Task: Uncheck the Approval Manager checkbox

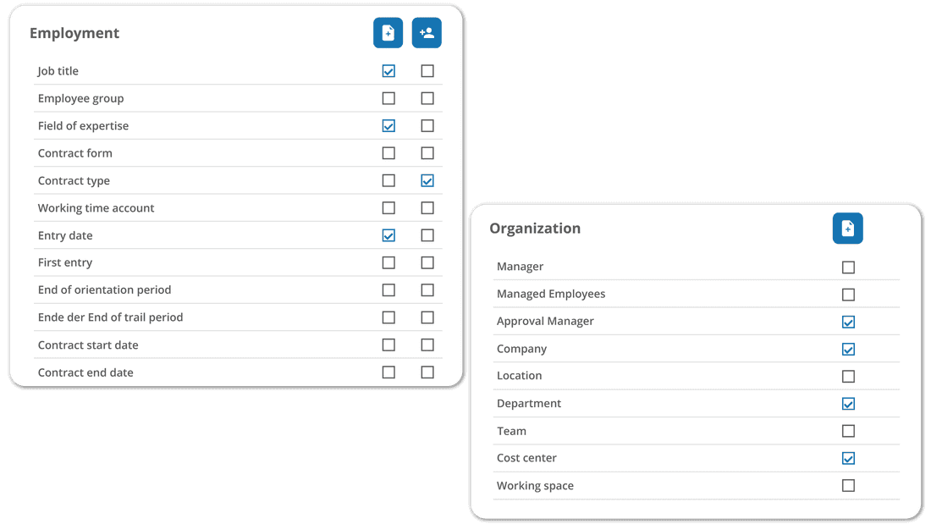Action: (x=848, y=321)
